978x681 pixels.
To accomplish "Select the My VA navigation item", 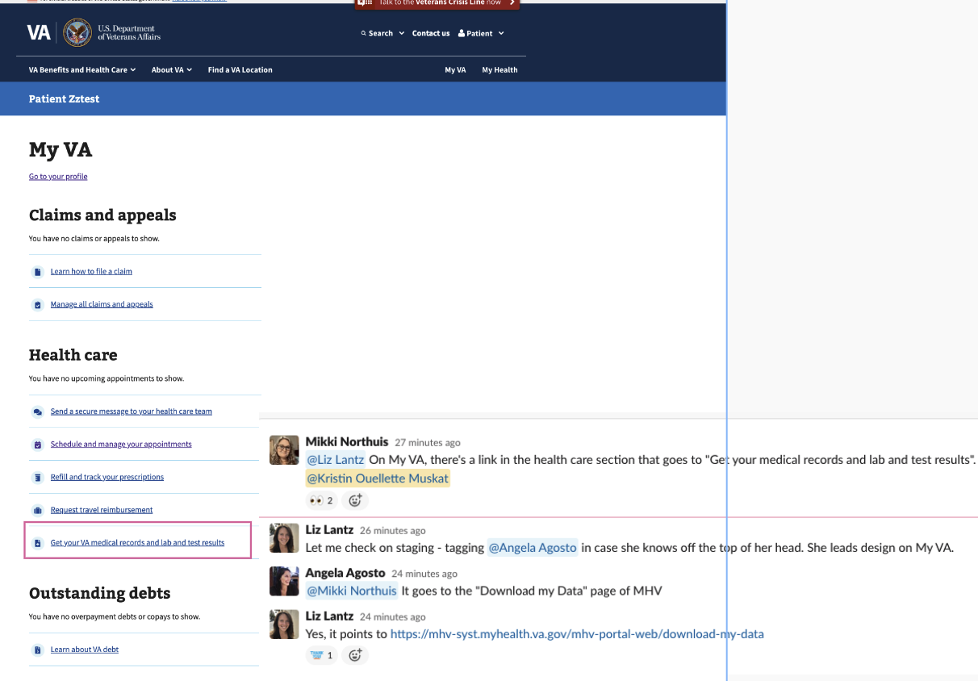I will point(455,69).
